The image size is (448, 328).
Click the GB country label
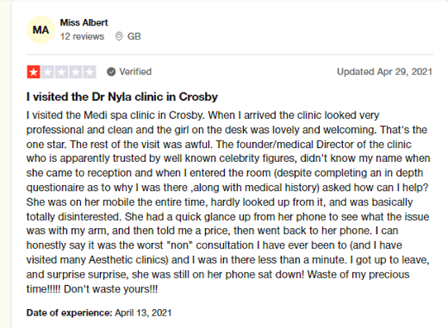tap(134, 36)
